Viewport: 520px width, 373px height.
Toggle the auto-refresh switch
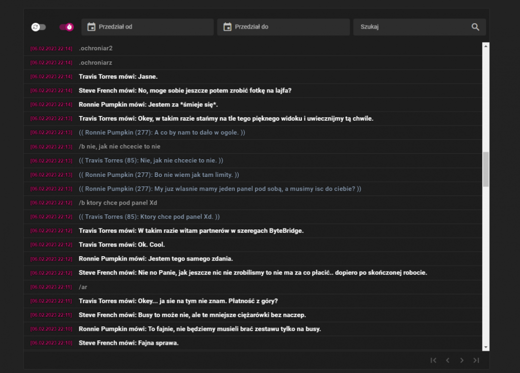(x=38, y=27)
